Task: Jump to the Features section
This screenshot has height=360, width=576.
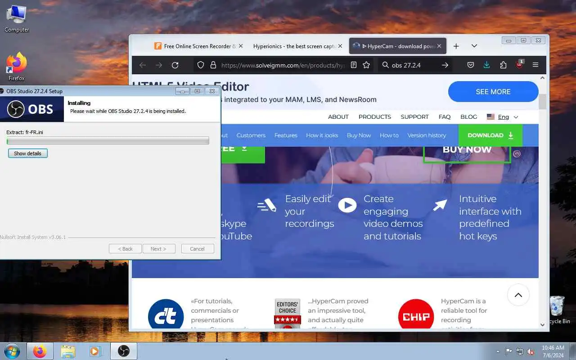Action: [x=286, y=135]
